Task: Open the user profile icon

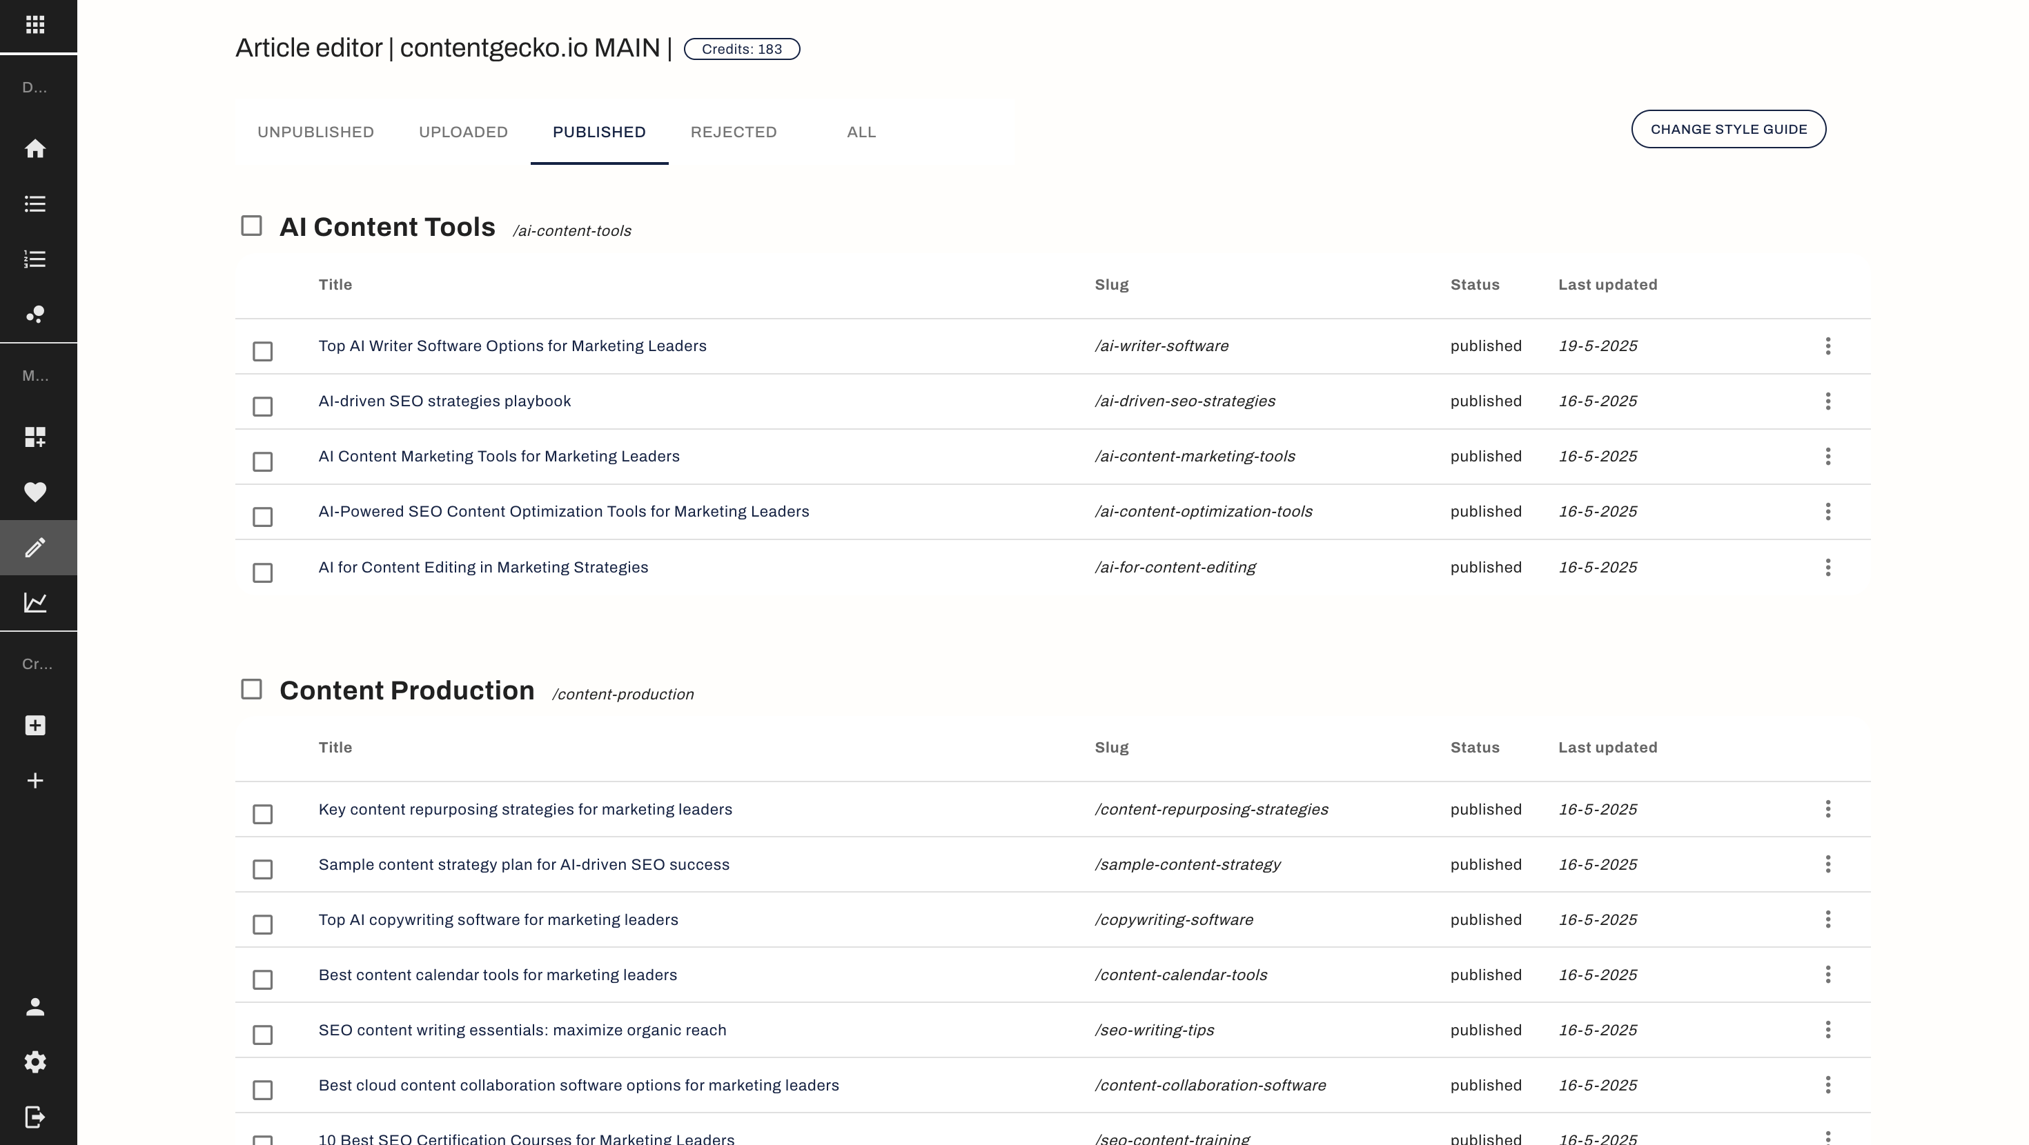Action: point(35,1006)
